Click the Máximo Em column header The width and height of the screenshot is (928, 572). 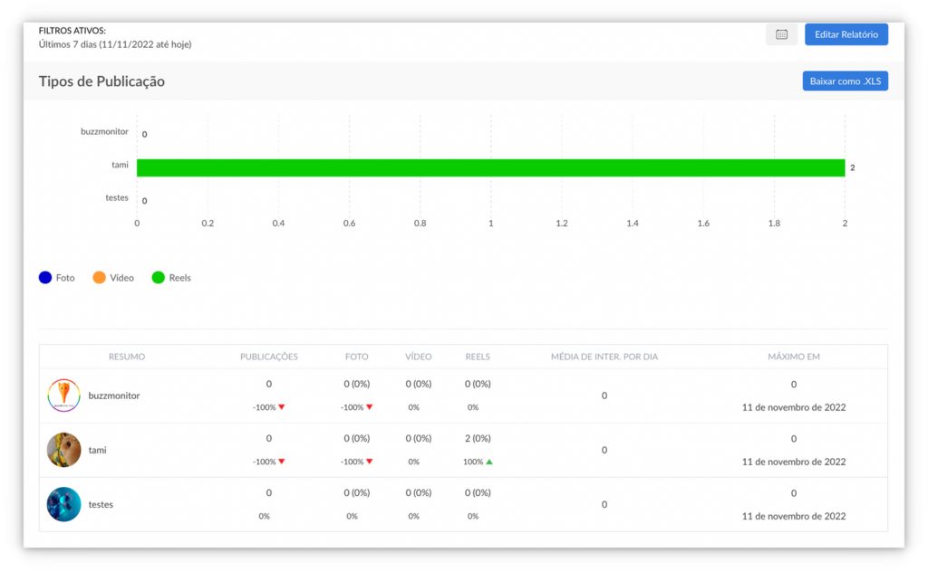coord(793,357)
